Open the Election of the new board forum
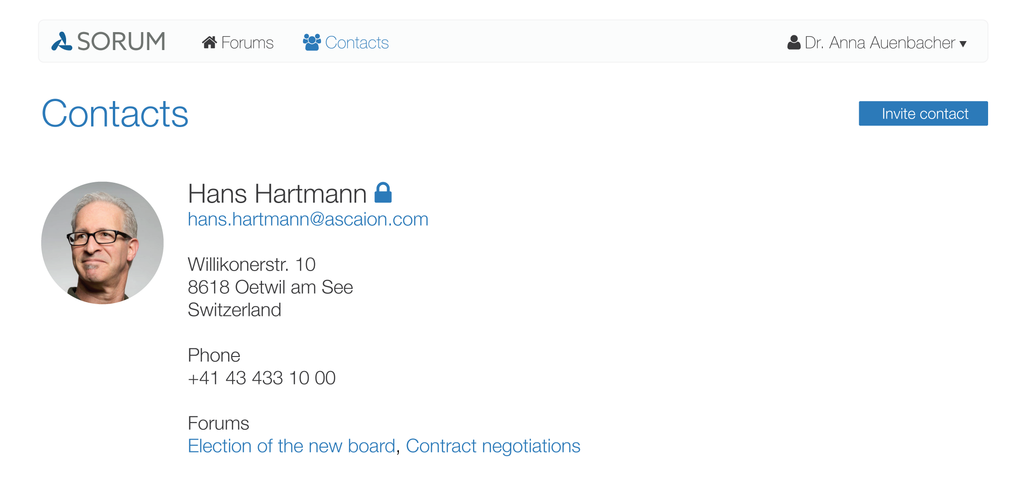Image resolution: width=1015 pixels, height=484 pixels. (x=292, y=446)
